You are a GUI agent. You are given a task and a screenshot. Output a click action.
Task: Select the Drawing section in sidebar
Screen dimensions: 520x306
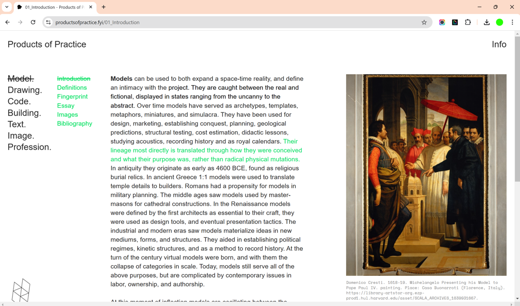[x=25, y=90]
